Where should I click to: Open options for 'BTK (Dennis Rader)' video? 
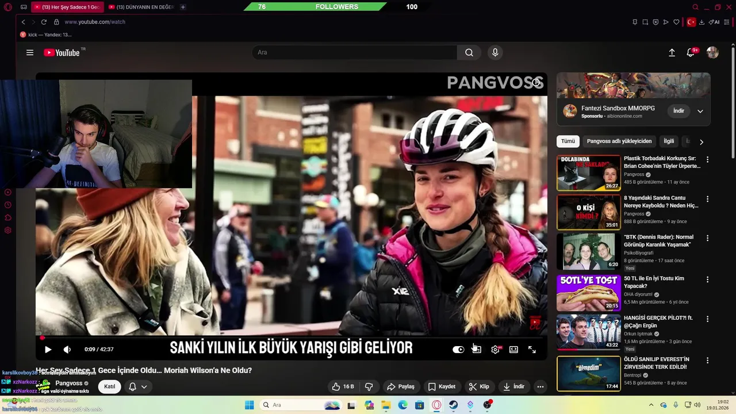[x=708, y=237]
